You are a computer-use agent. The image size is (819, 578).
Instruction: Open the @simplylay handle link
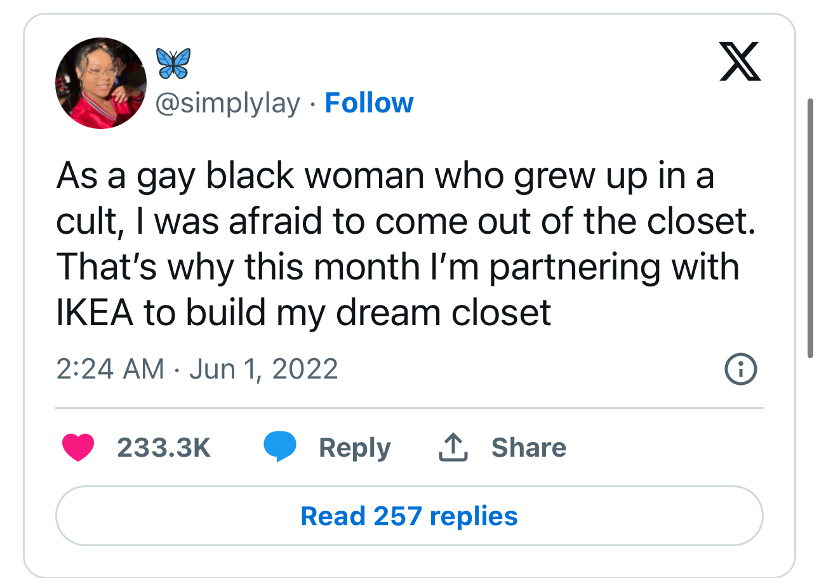[228, 104]
